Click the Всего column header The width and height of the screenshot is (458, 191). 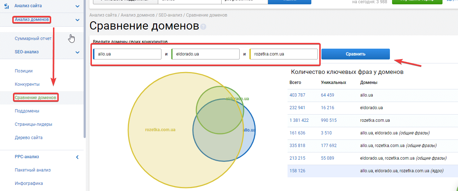coord(295,83)
